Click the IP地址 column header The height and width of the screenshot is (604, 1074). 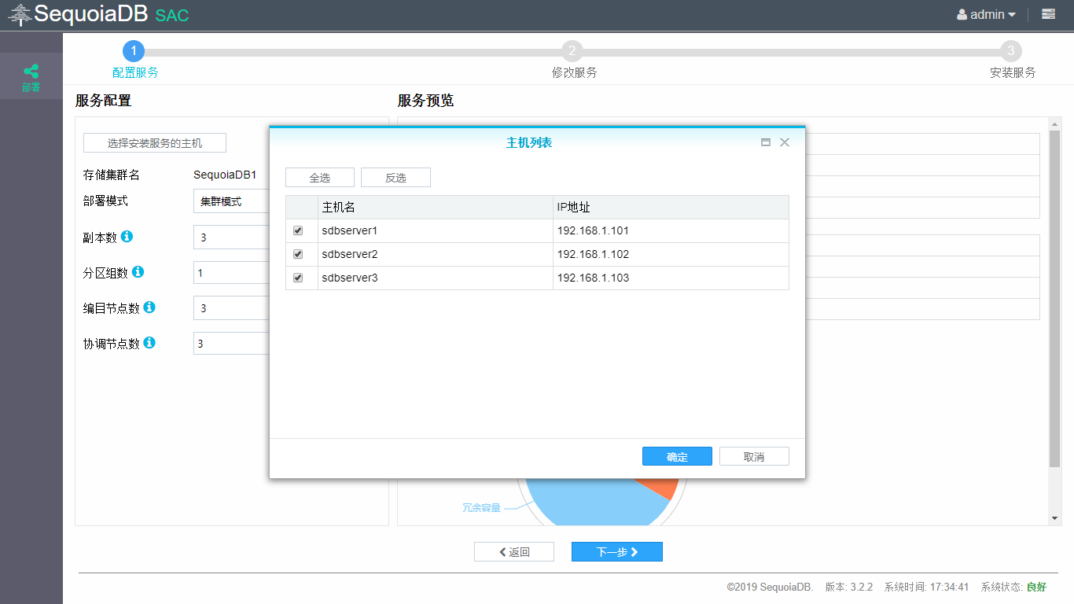[x=671, y=207]
